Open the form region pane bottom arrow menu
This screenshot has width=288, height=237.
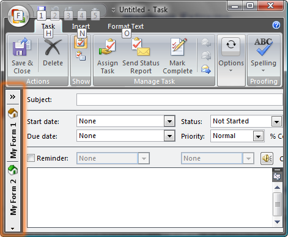click(x=13, y=228)
